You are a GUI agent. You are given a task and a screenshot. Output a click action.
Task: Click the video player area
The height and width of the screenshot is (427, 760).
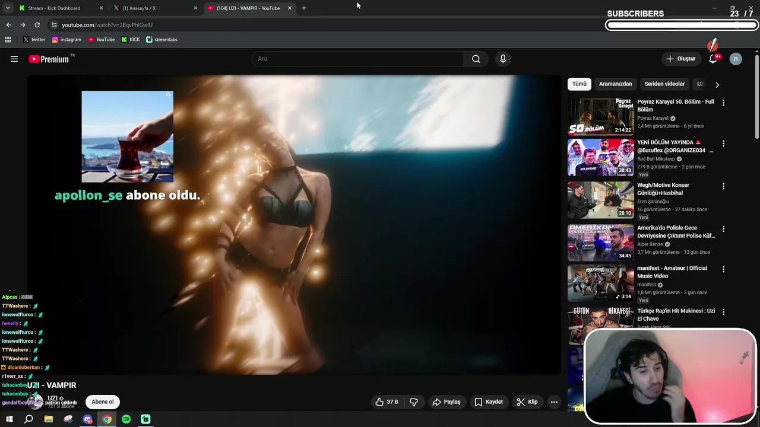coord(294,224)
